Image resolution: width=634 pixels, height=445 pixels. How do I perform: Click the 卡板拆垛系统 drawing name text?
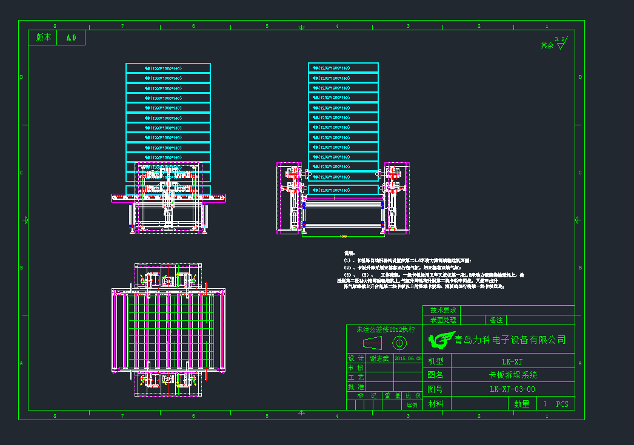tap(513, 375)
